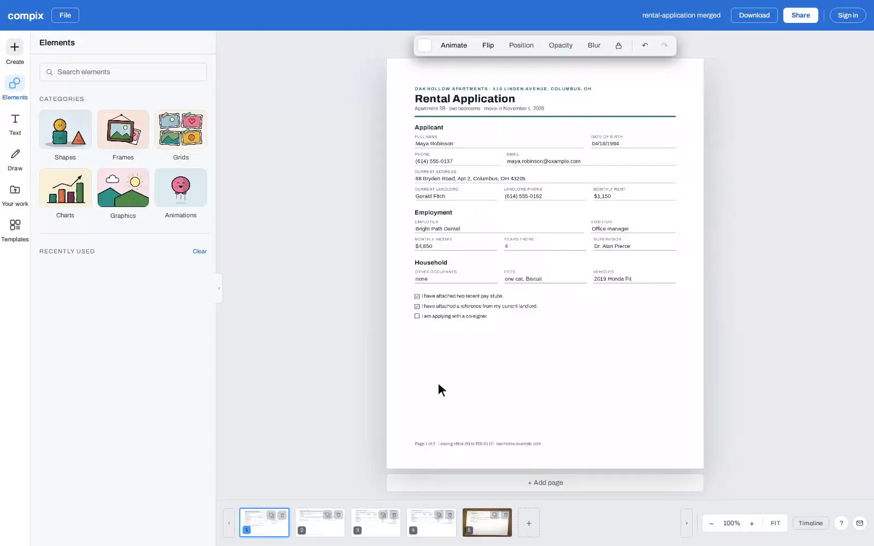874x546 pixels.
Task: Check the applying with a co-signer box
Action: coord(417,316)
